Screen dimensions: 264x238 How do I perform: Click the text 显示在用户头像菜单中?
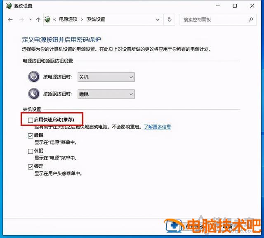pos(58,173)
